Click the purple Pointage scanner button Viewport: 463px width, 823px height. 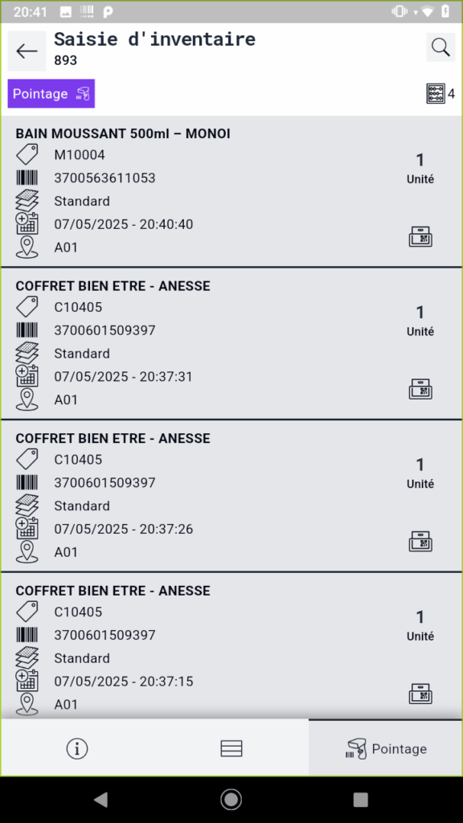pos(51,93)
